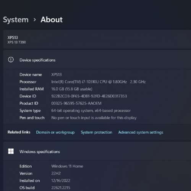The image size is (191, 191).
Task: Select the About breadcrumb heading
Action: [x=52, y=19]
